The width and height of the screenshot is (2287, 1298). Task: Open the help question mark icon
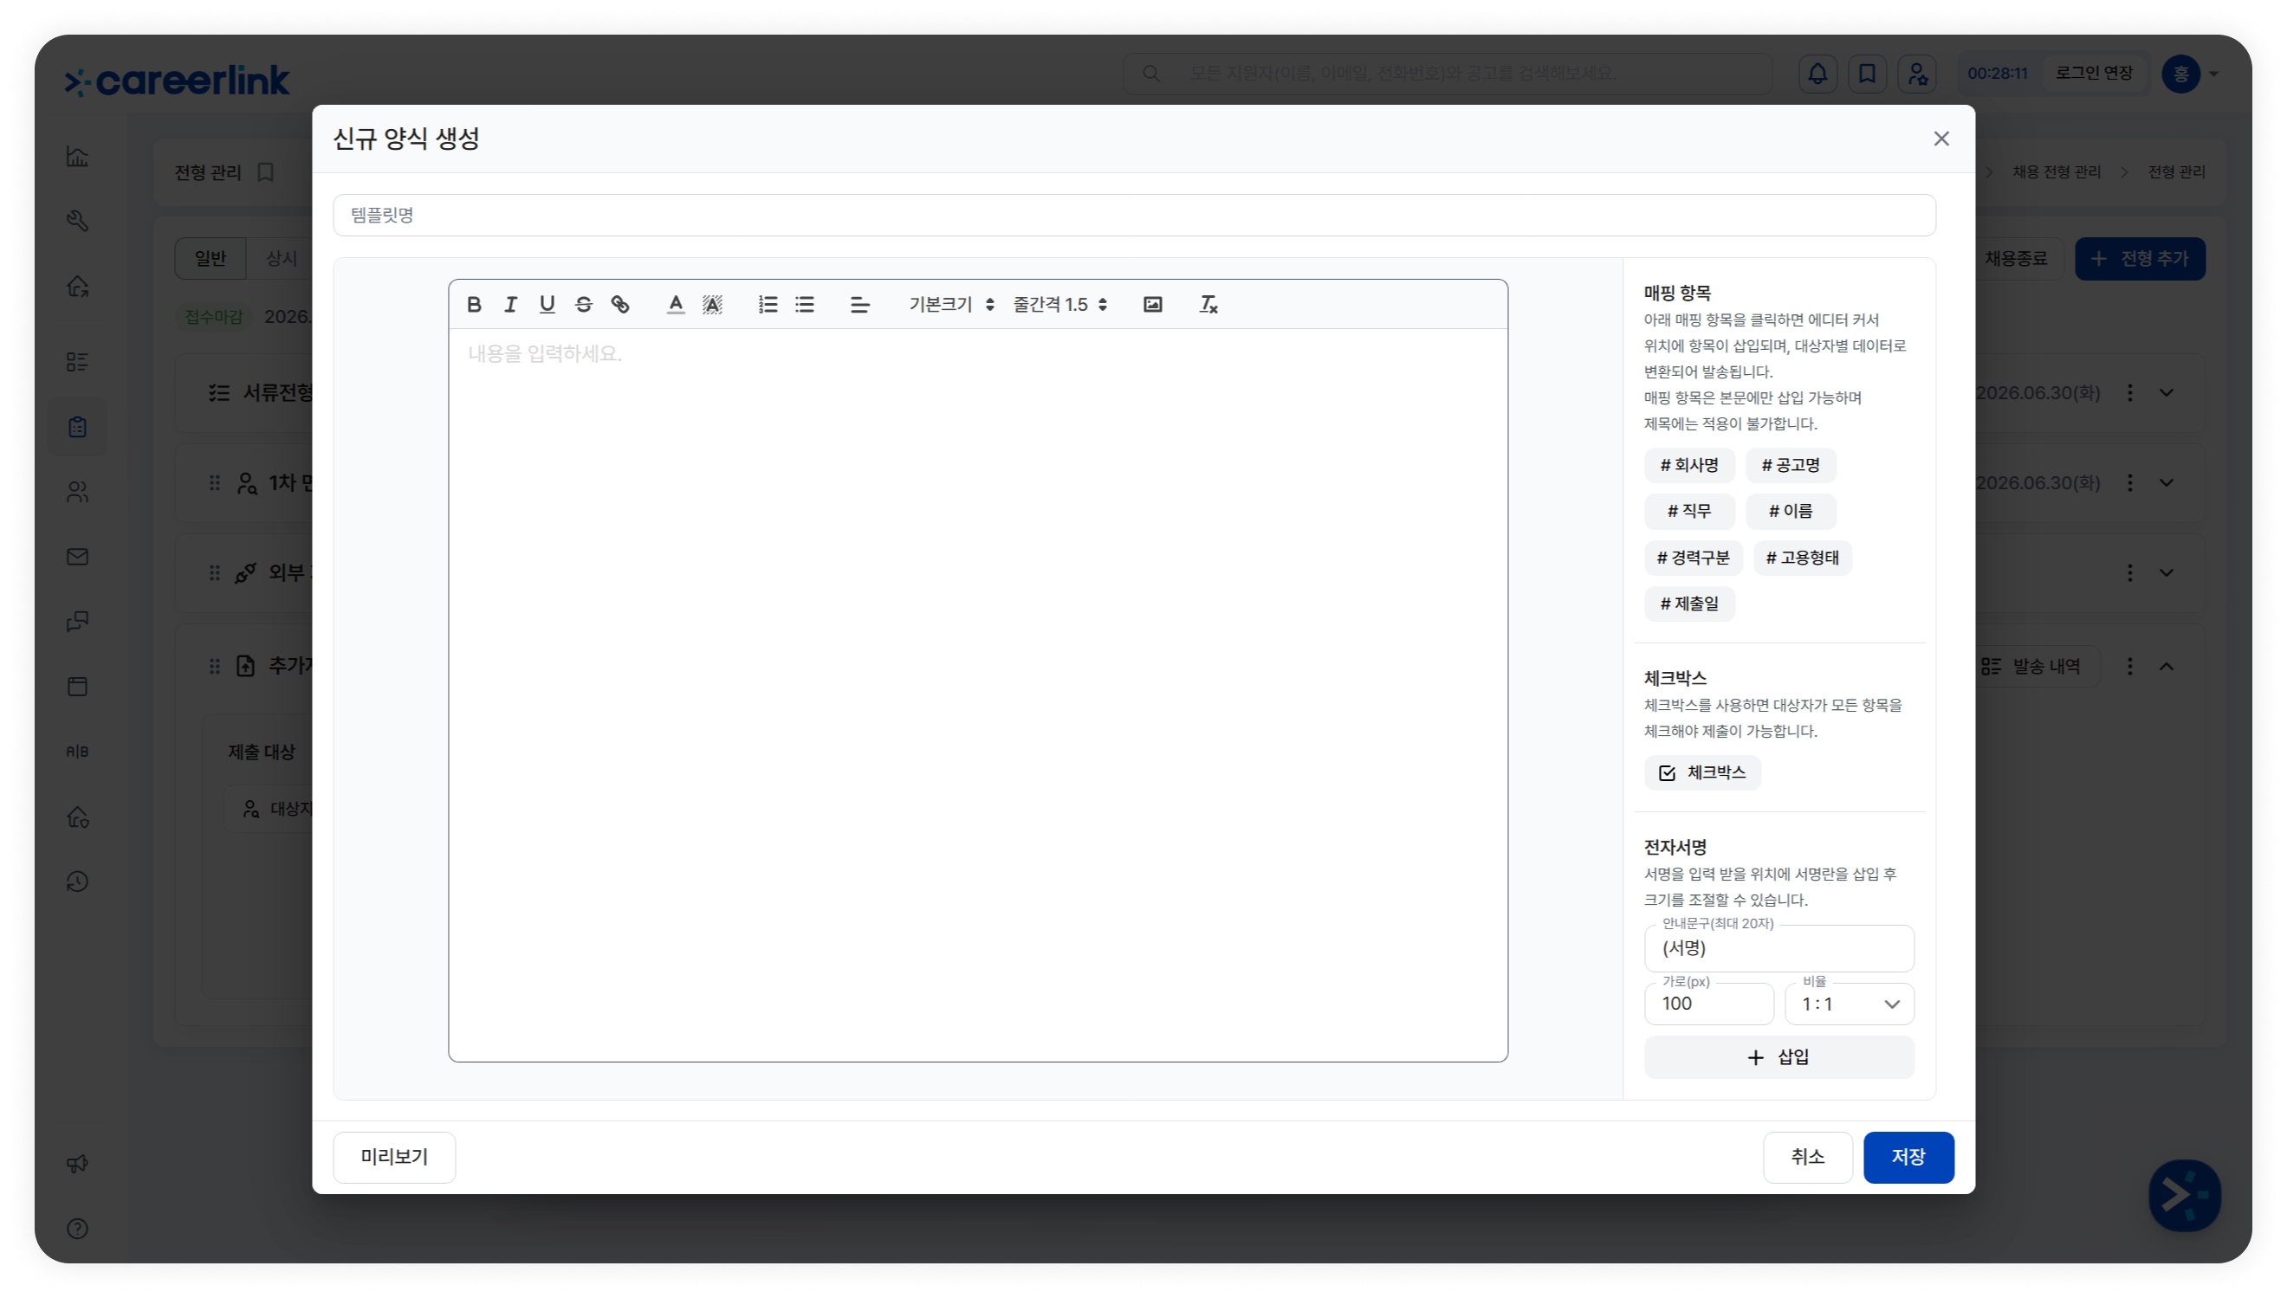78,1229
